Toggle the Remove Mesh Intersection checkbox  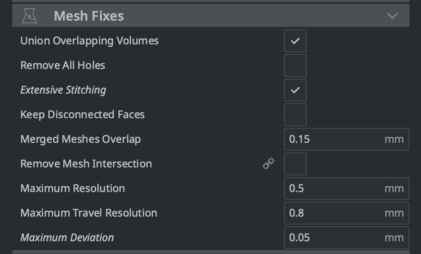click(295, 164)
